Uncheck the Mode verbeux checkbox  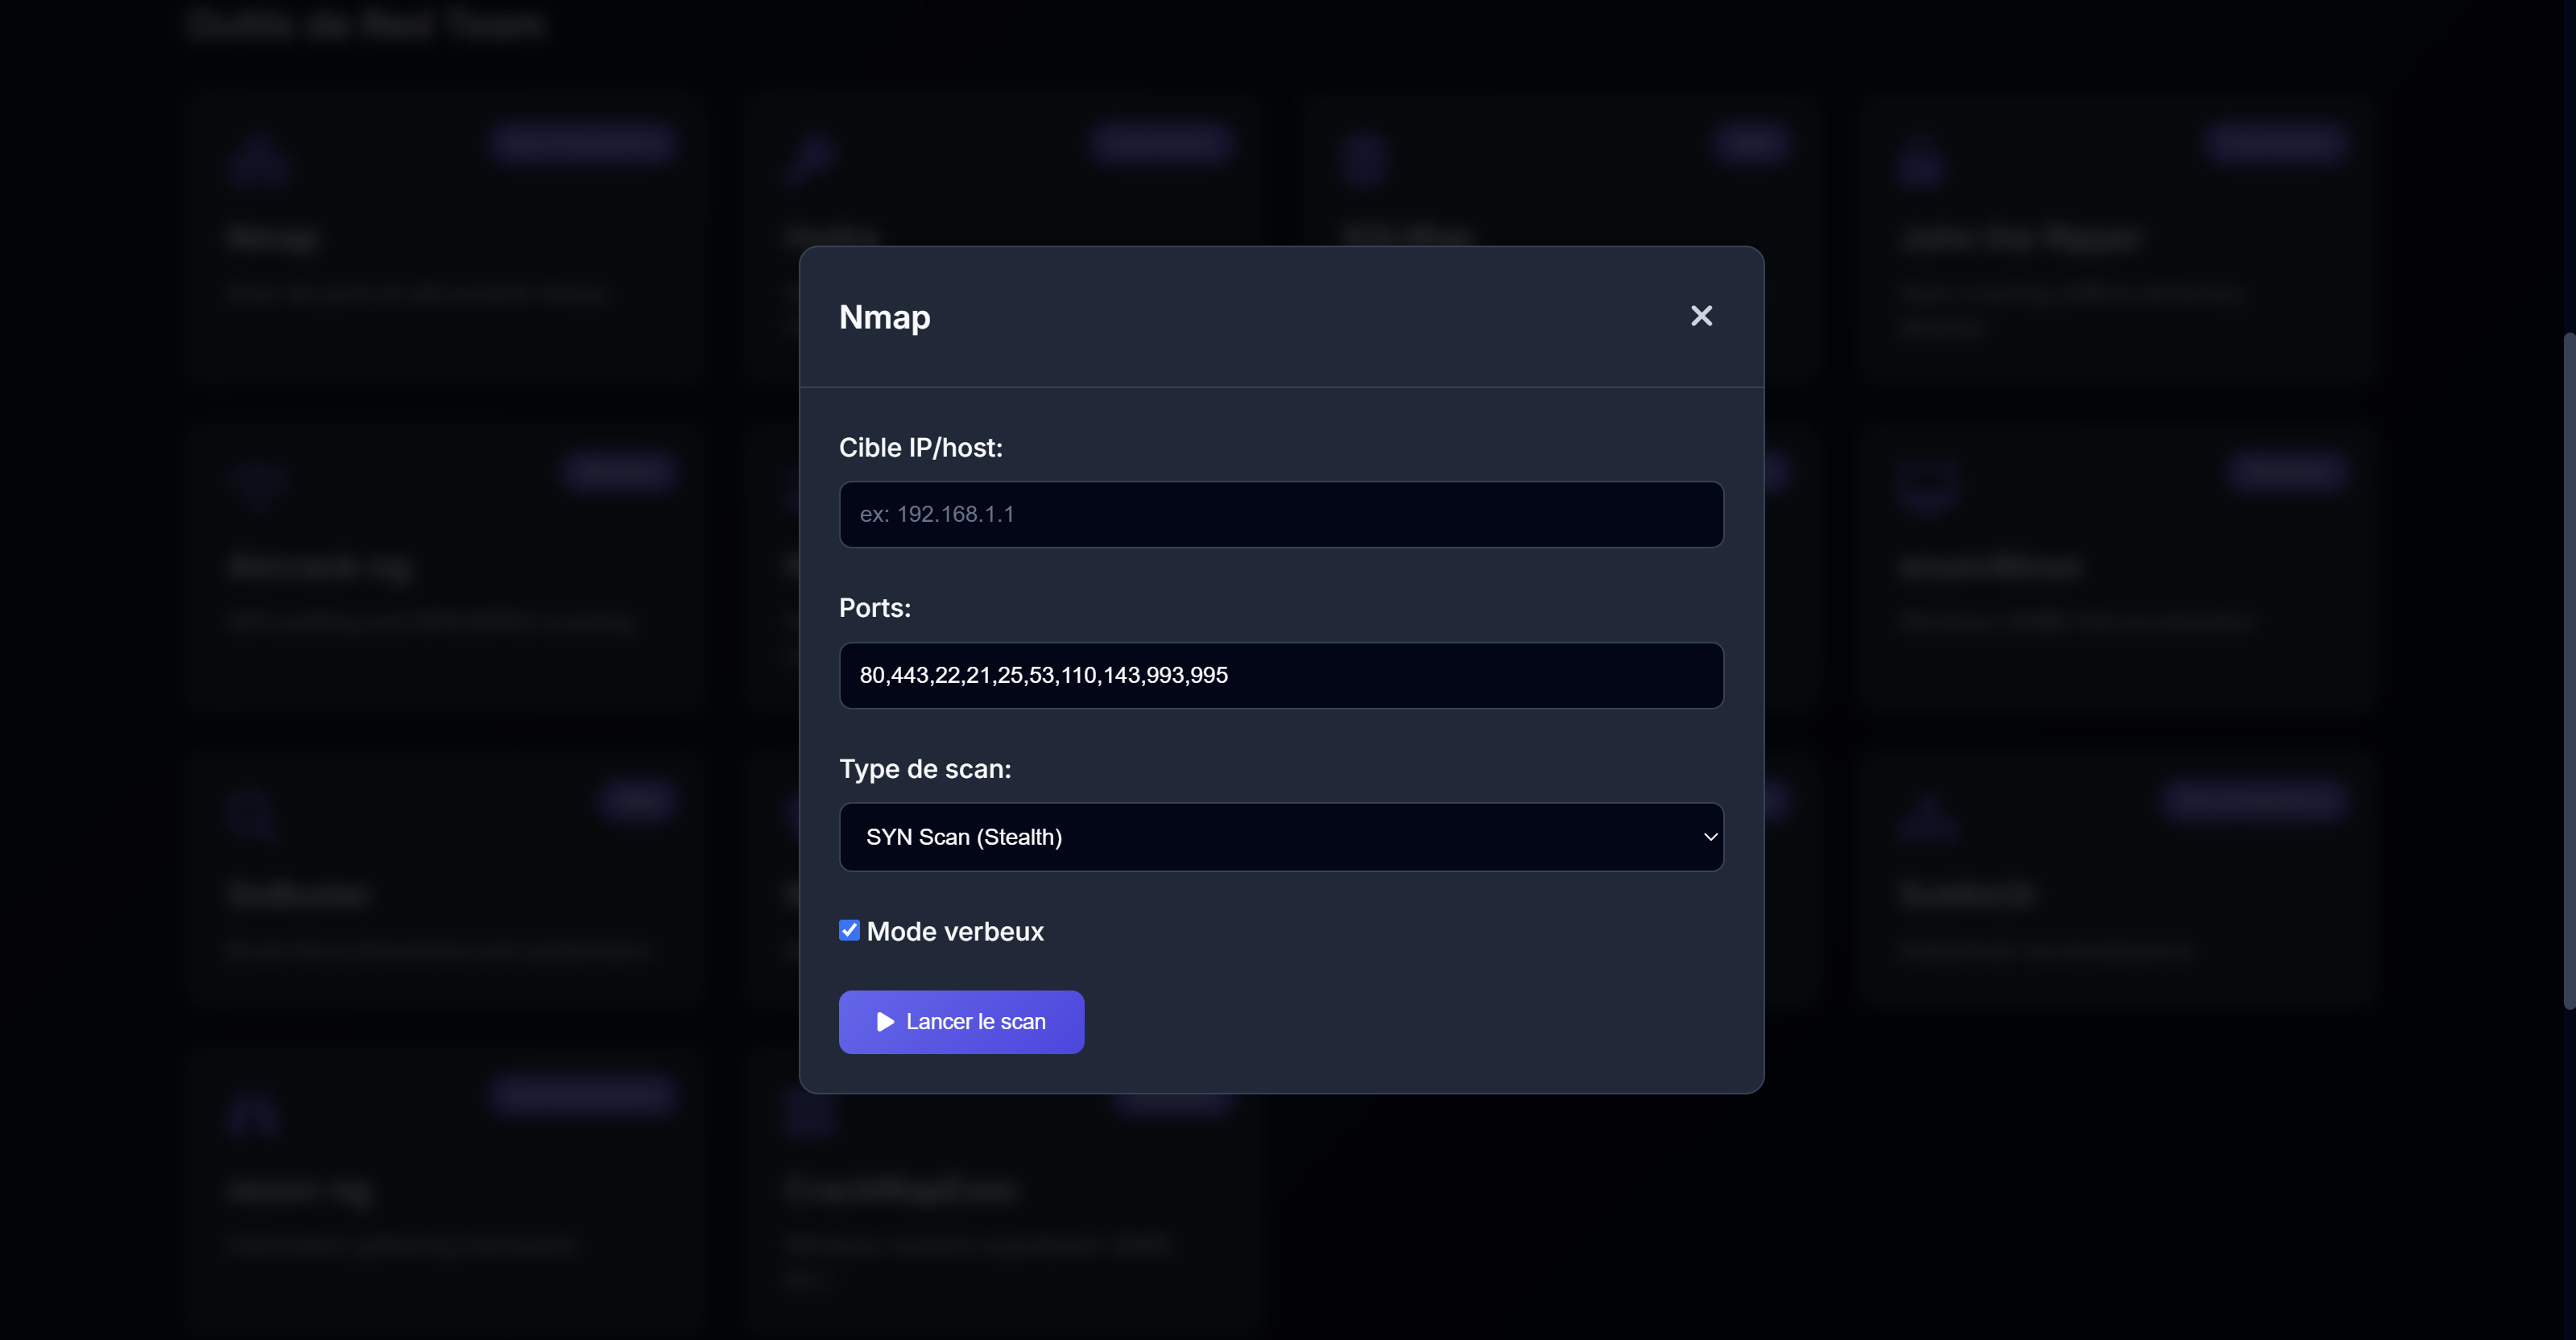click(849, 931)
